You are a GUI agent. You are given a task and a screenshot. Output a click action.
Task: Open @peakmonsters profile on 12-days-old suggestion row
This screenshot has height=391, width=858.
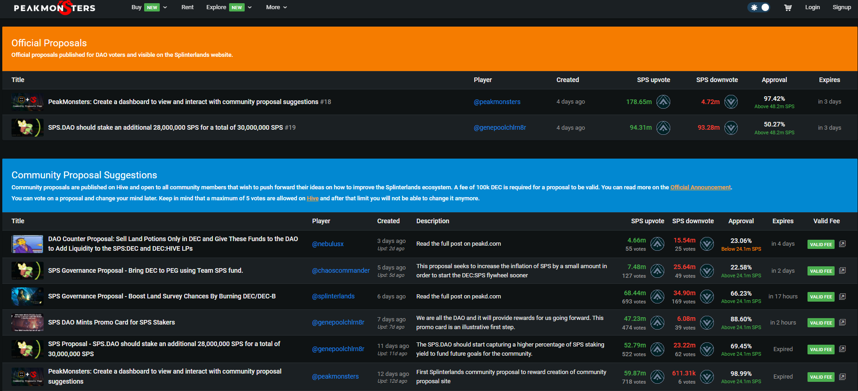pyautogui.click(x=336, y=376)
